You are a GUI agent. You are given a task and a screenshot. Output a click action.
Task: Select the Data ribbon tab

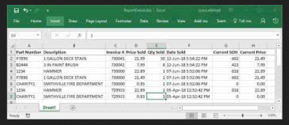pos(144,21)
